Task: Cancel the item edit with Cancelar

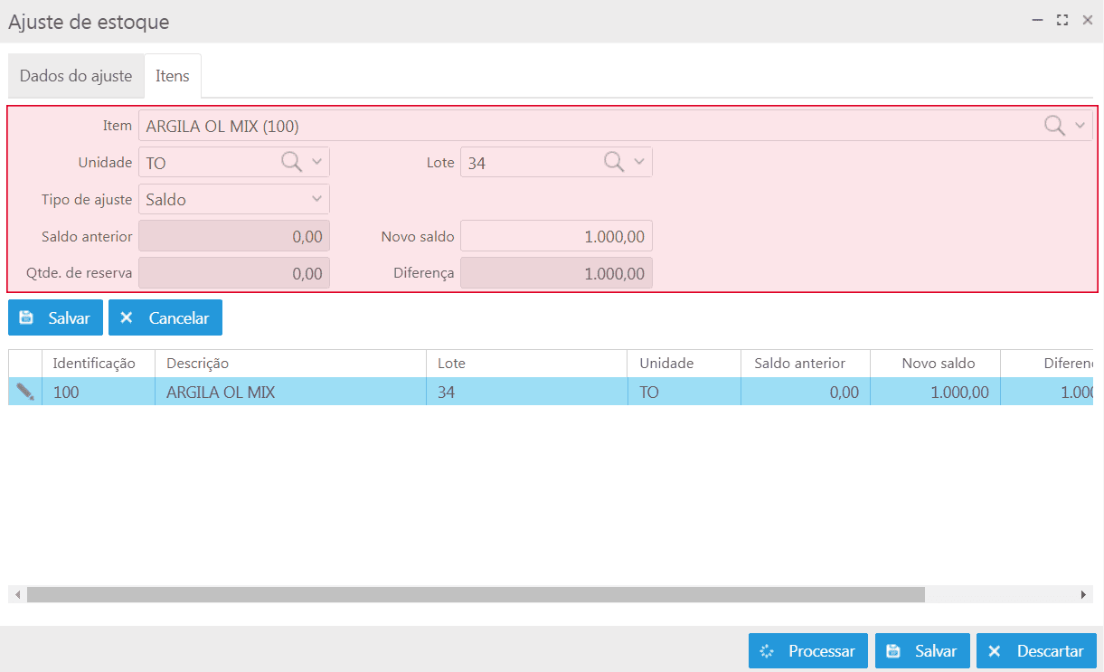Action: [x=165, y=317]
